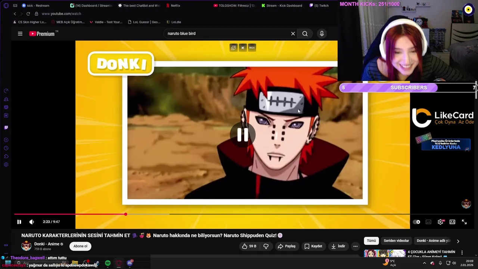Image resolution: width=478 pixels, height=269 pixels.
Task: Open CS Skin Higher Lo... bookmark
Action: pos(30,22)
